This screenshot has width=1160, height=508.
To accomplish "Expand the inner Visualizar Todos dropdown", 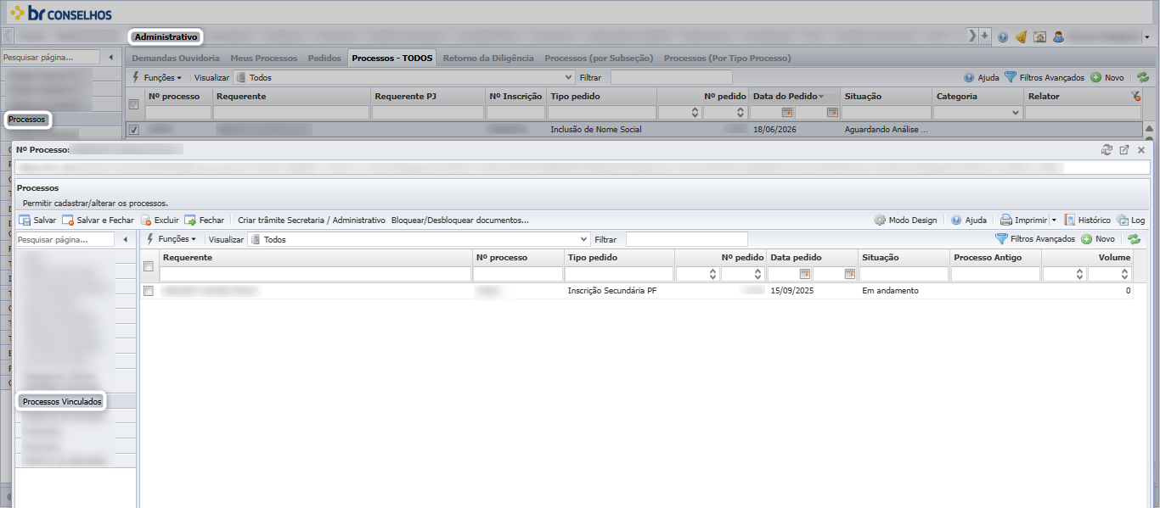I will tap(583, 239).
